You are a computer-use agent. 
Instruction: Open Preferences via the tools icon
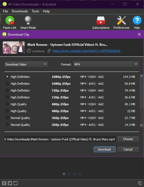(121, 20)
